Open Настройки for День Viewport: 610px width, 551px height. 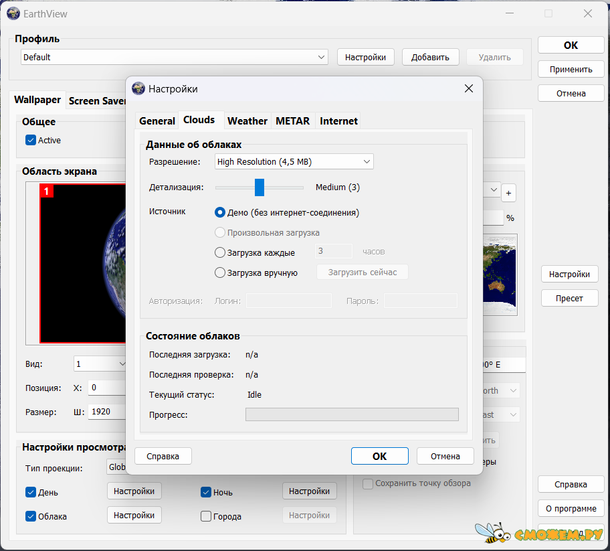pyautogui.click(x=134, y=491)
